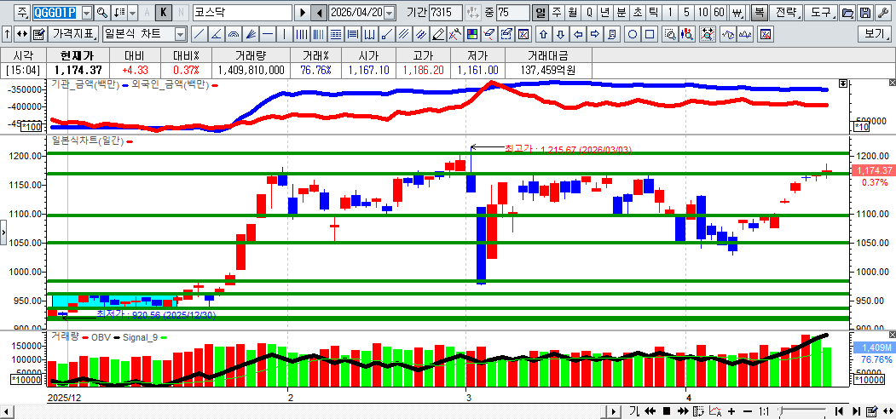Switch to 주 (weekly) period
The height and width of the screenshot is (419, 896).
coord(556,13)
